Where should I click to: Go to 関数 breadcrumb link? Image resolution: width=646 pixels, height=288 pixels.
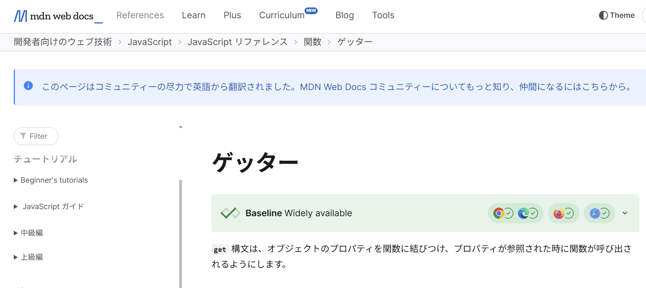(x=312, y=42)
